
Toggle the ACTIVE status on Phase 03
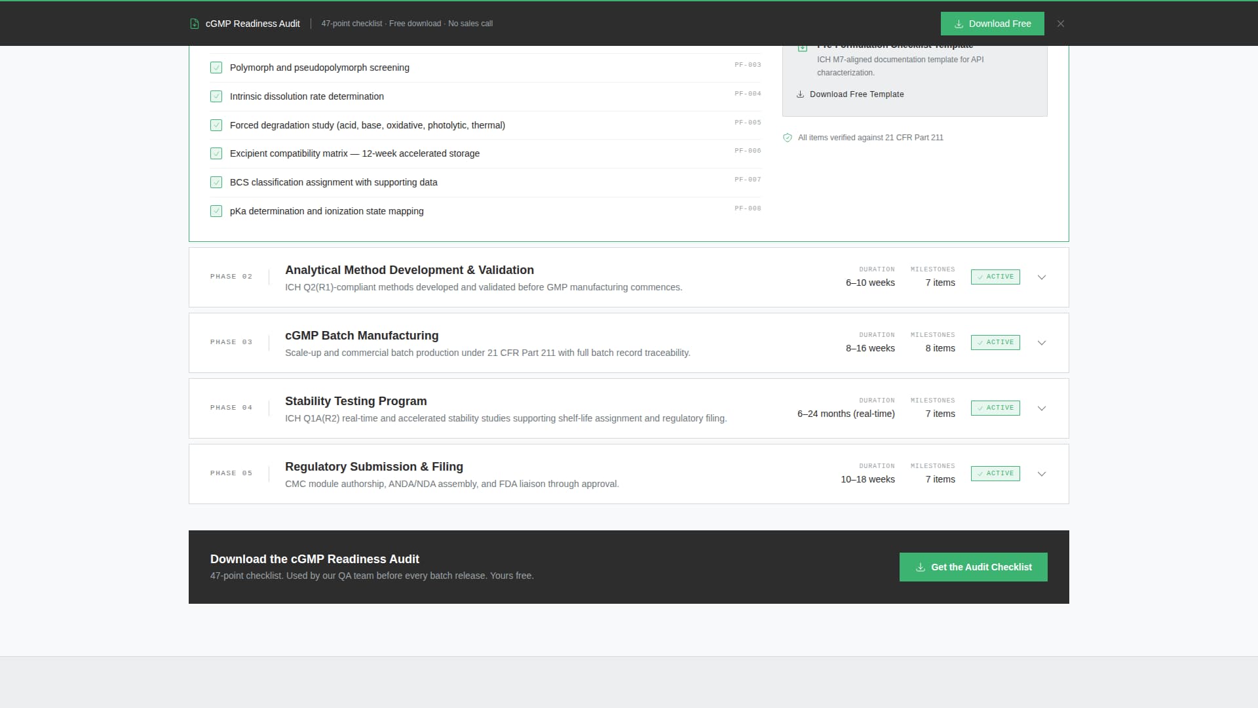click(x=995, y=342)
